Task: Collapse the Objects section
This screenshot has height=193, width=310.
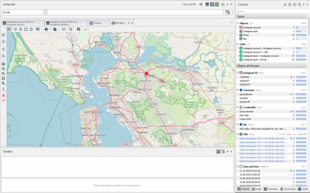Action: 237,23
